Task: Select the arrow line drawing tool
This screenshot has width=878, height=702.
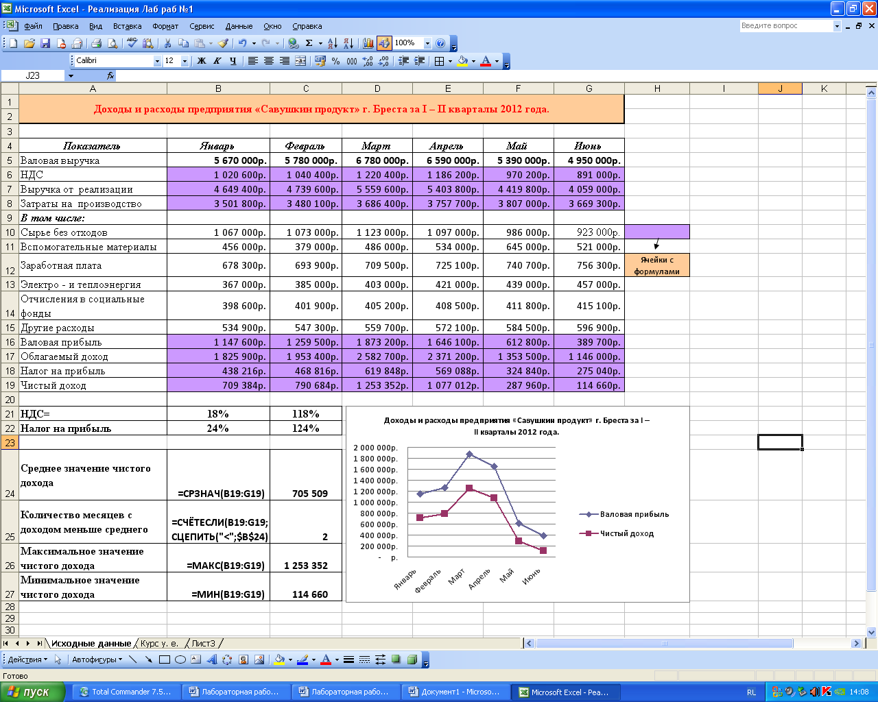Action: [x=149, y=659]
